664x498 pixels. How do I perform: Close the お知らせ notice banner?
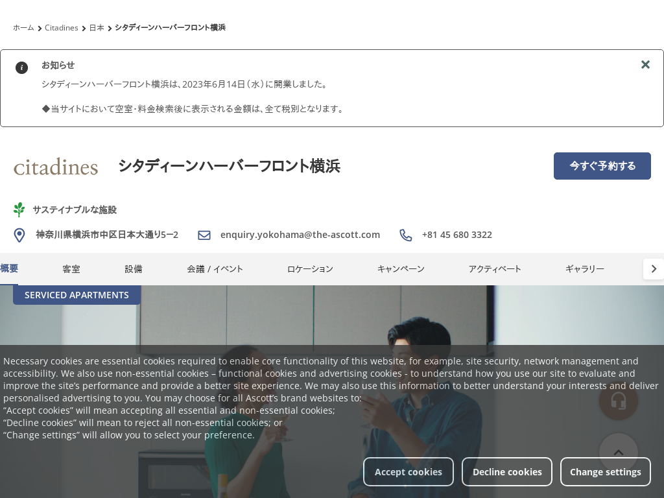point(645,64)
